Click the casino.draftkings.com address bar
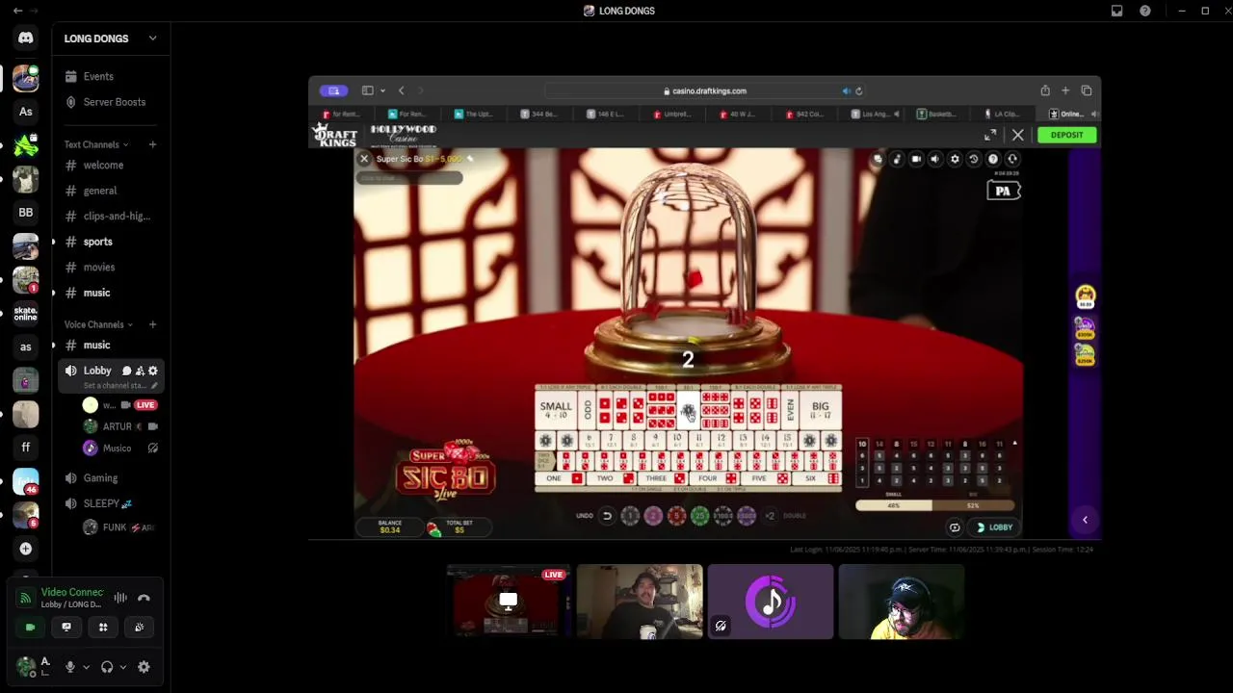Screen dimensions: 1233x693 (705, 90)
